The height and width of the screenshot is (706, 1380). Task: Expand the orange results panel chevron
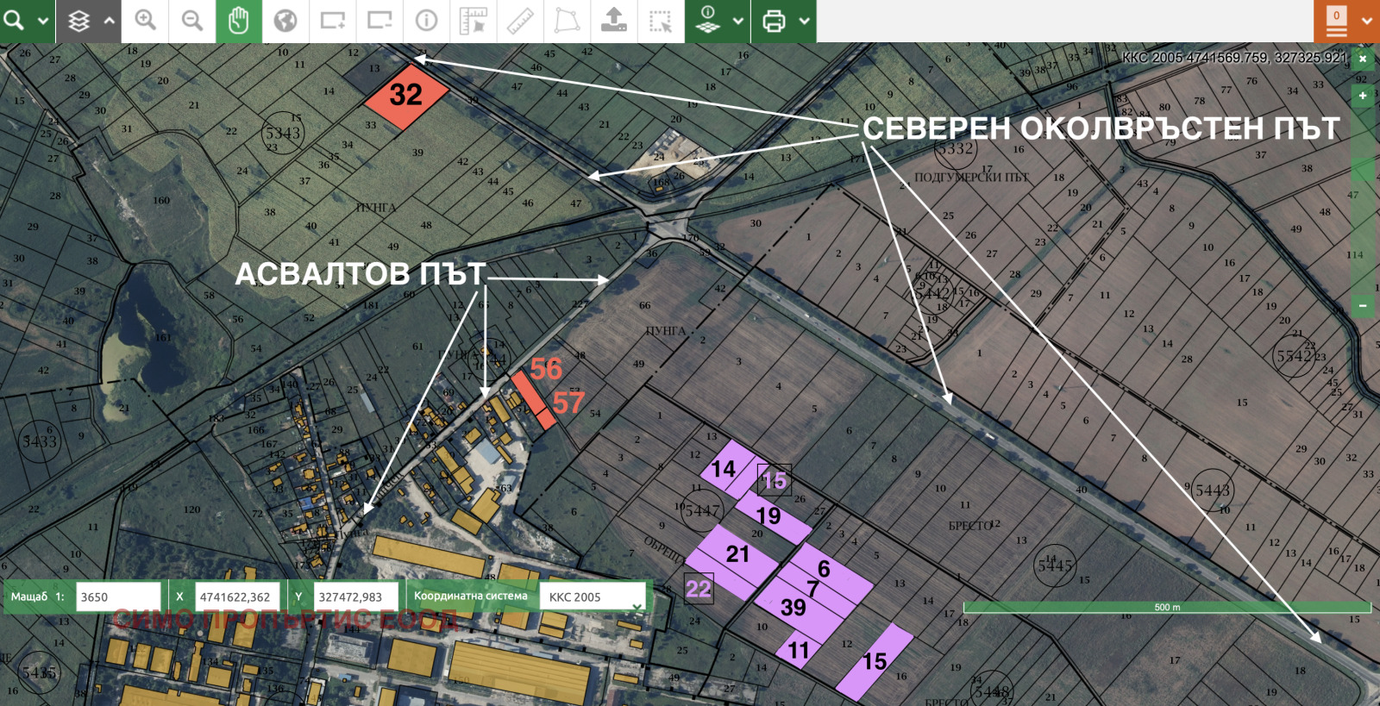tap(1367, 21)
